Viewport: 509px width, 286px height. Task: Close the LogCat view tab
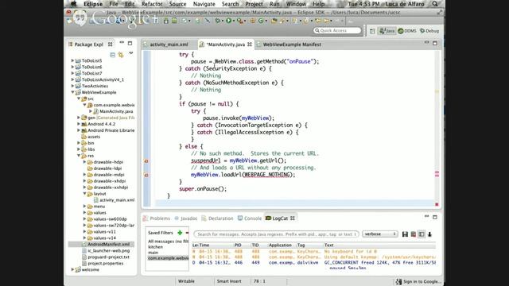[x=293, y=218]
